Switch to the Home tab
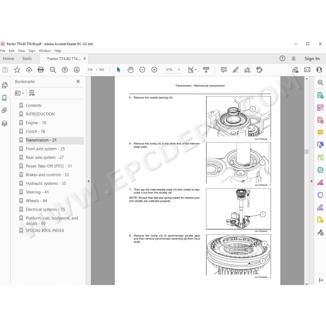The height and width of the screenshot is (326, 326). click(x=8, y=59)
